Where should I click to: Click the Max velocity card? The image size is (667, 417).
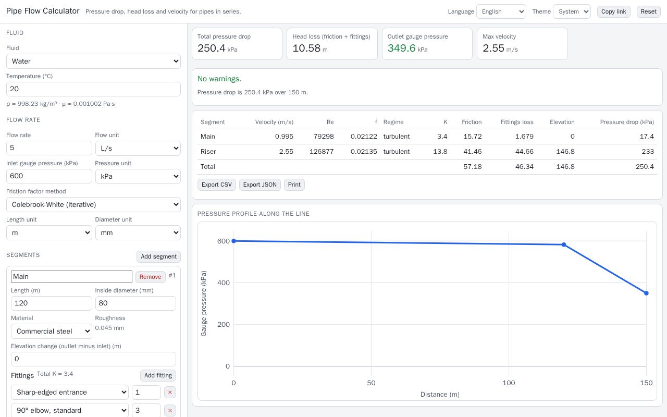(522, 44)
